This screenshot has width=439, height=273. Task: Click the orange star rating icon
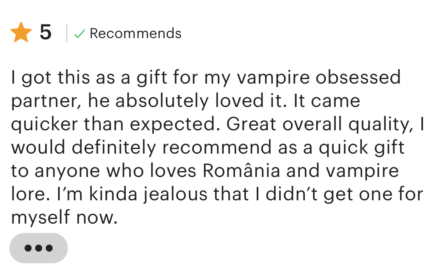click(x=21, y=33)
